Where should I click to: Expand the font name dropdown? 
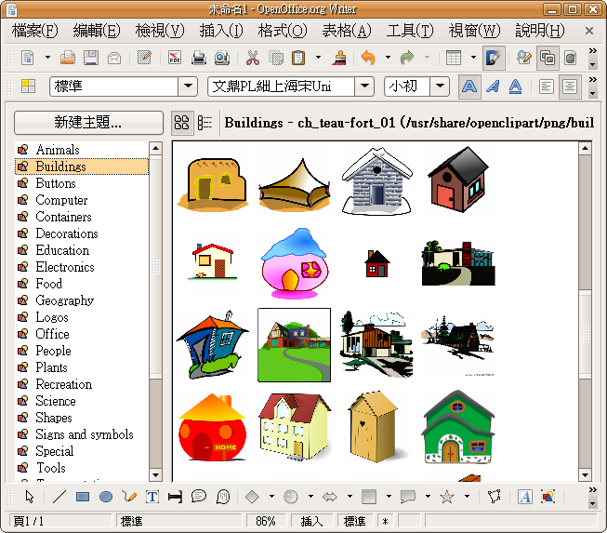click(x=365, y=87)
